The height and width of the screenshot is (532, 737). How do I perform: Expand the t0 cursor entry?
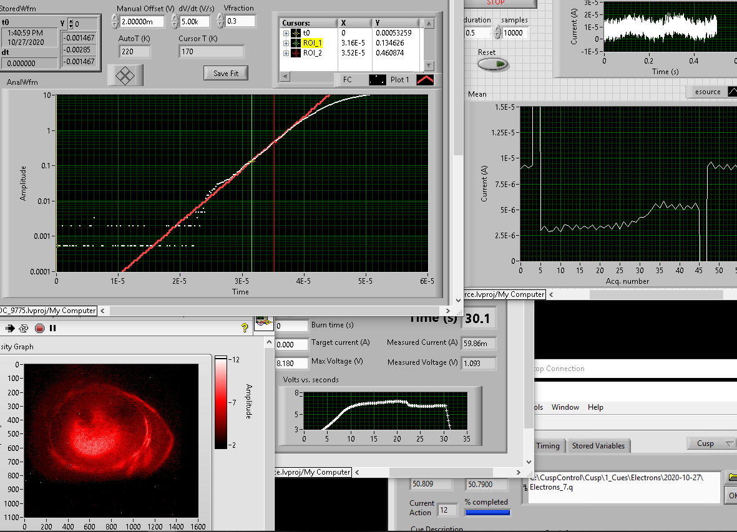(x=286, y=33)
